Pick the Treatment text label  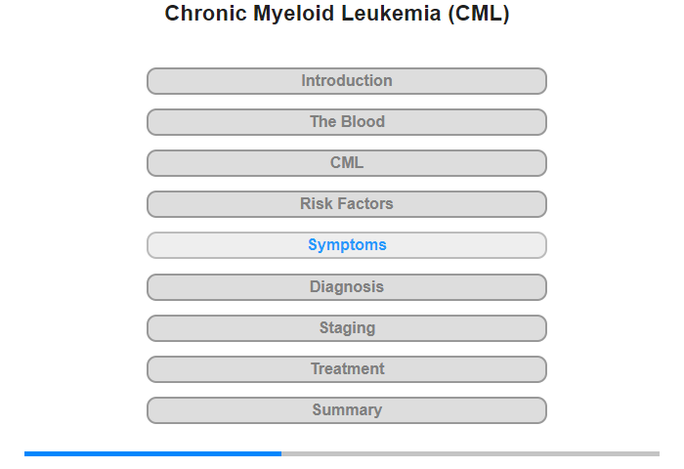(x=347, y=369)
